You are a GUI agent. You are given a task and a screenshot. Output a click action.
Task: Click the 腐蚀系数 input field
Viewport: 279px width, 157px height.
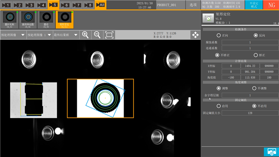coord(250,42)
